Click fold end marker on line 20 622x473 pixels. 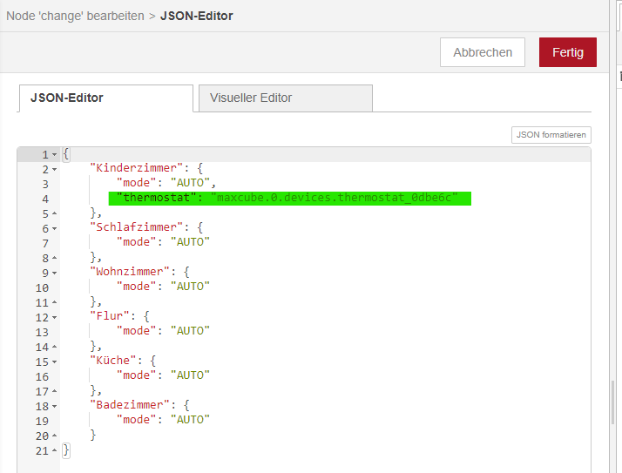click(54, 436)
